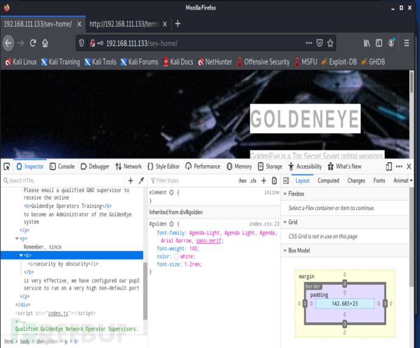The image size is (420, 348).
Task: Click the Save to Pocket icon
Action: [x=320, y=43]
